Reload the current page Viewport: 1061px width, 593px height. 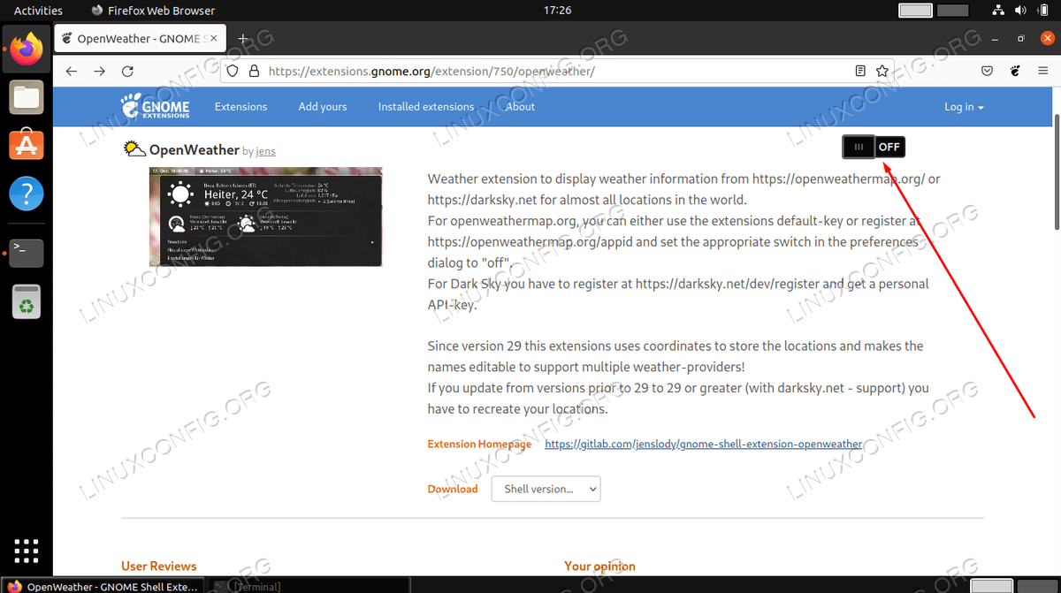(x=127, y=72)
